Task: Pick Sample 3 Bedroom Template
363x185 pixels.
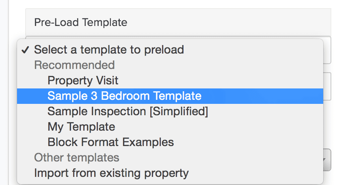Action: (124, 96)
